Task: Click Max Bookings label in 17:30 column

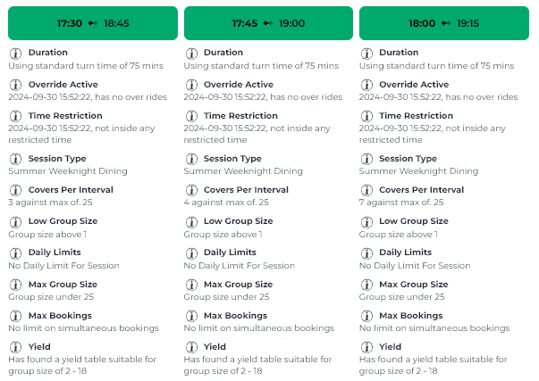Action: click(x=60, y=316)
